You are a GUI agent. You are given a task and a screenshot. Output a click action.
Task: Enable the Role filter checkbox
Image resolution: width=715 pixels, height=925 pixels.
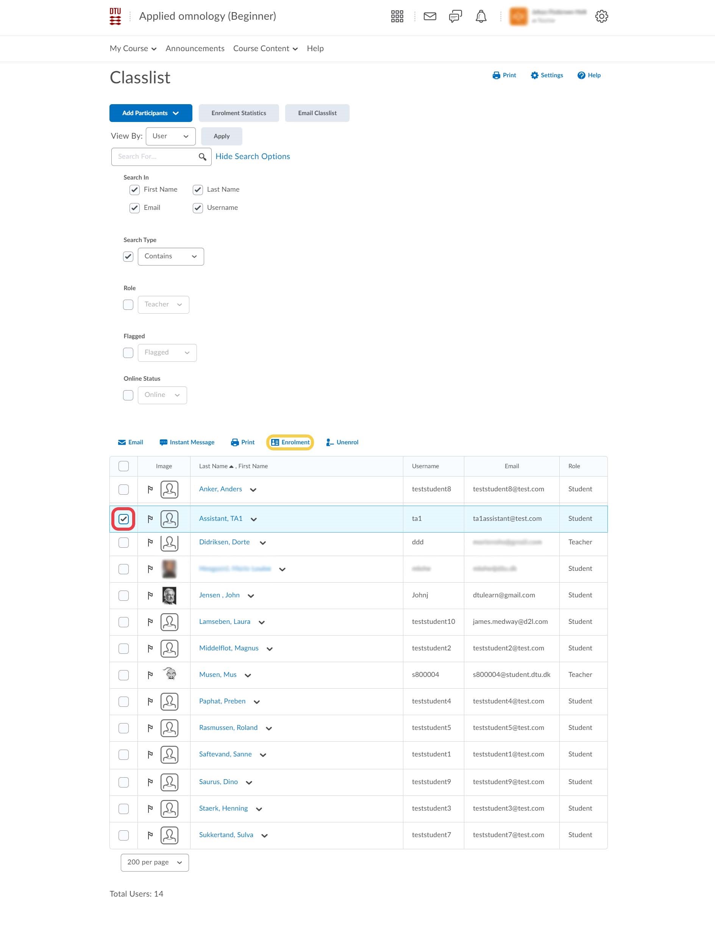128,305
